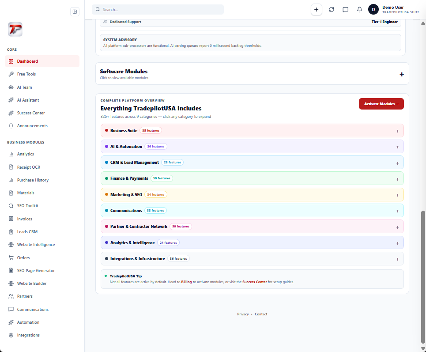This screenshot has width=426, height=352.
Task: Click the Success Center sparkle icon
Action: click(11, 113)
